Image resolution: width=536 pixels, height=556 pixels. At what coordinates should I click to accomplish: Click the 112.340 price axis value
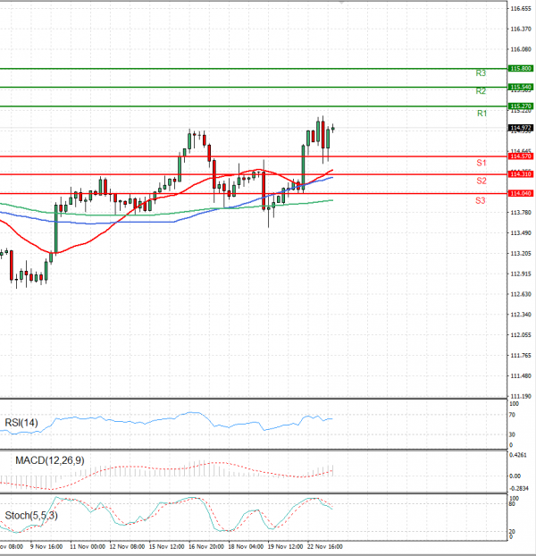tap(521, 315)
